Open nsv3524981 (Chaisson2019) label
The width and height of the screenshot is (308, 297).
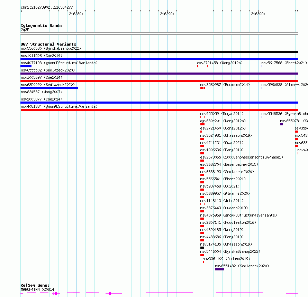226,135
